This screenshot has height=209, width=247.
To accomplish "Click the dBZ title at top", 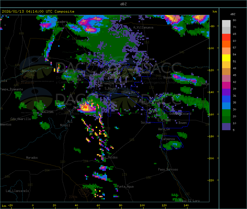I will click(123, 4).
